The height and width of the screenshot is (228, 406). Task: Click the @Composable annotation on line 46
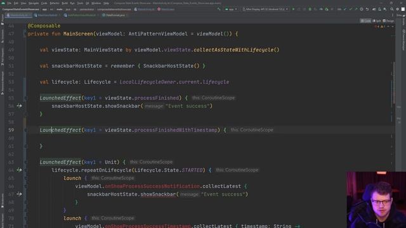click(x=44, y=26)
